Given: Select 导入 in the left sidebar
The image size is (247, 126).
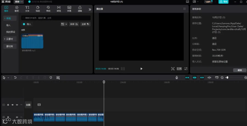Looking at the screenshot, I should click(8, 25).
